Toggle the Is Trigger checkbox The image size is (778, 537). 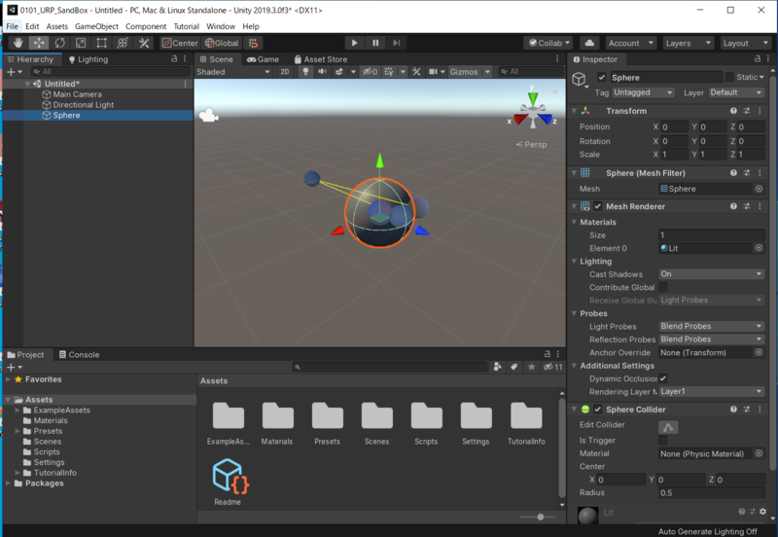coord(663,441)
